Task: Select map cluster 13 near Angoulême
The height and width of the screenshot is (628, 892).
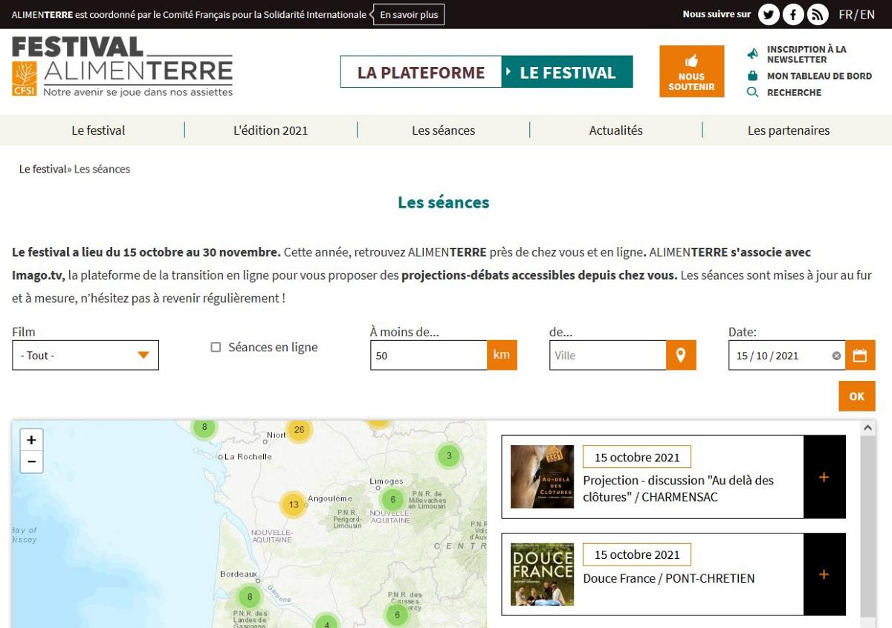Action: [294, 504]
